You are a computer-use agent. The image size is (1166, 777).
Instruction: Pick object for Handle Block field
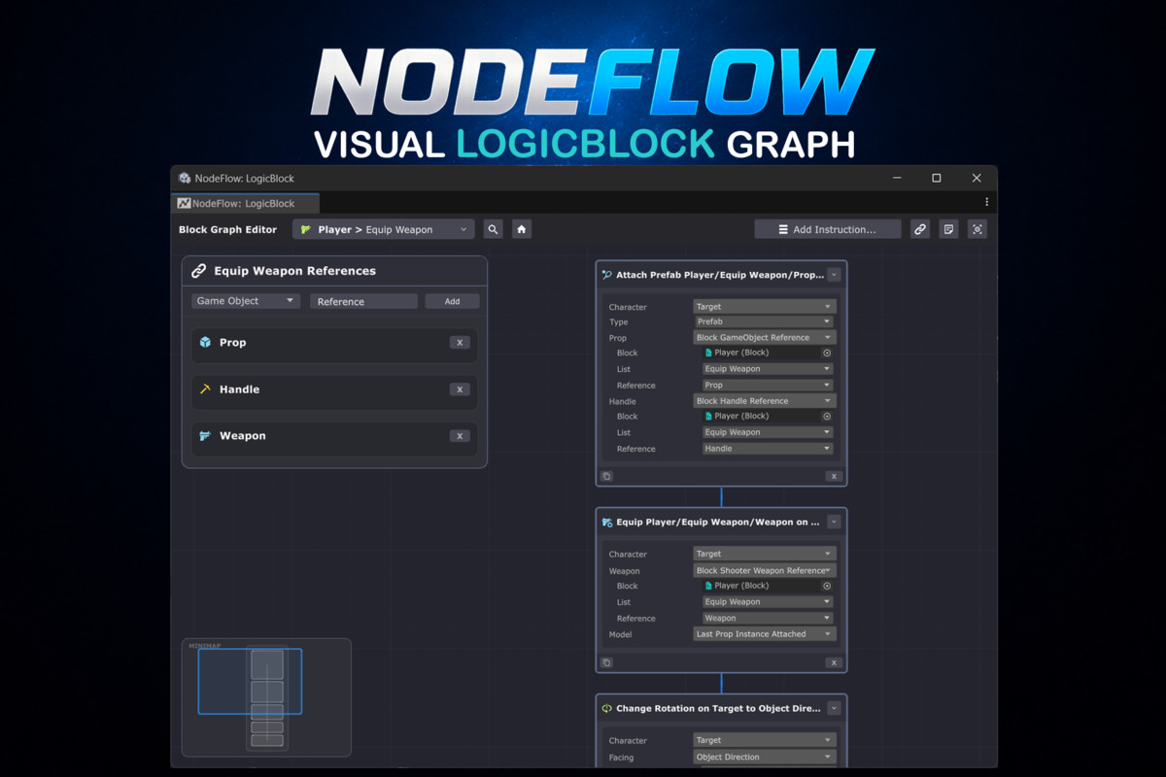pyautogui.click(x=827, y=417)
